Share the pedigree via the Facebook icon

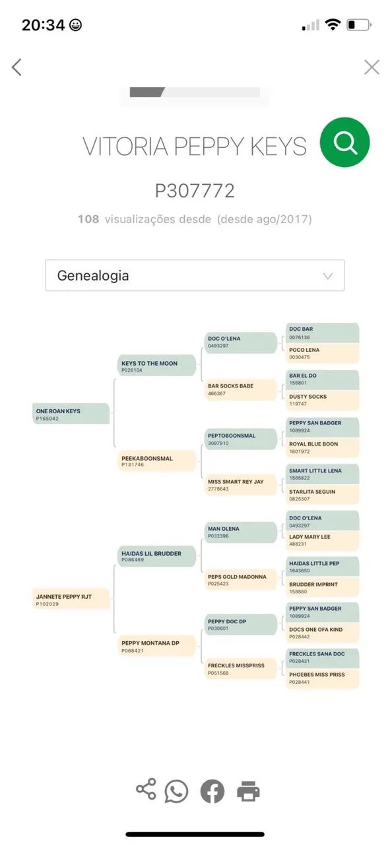(x=211, y=790)
